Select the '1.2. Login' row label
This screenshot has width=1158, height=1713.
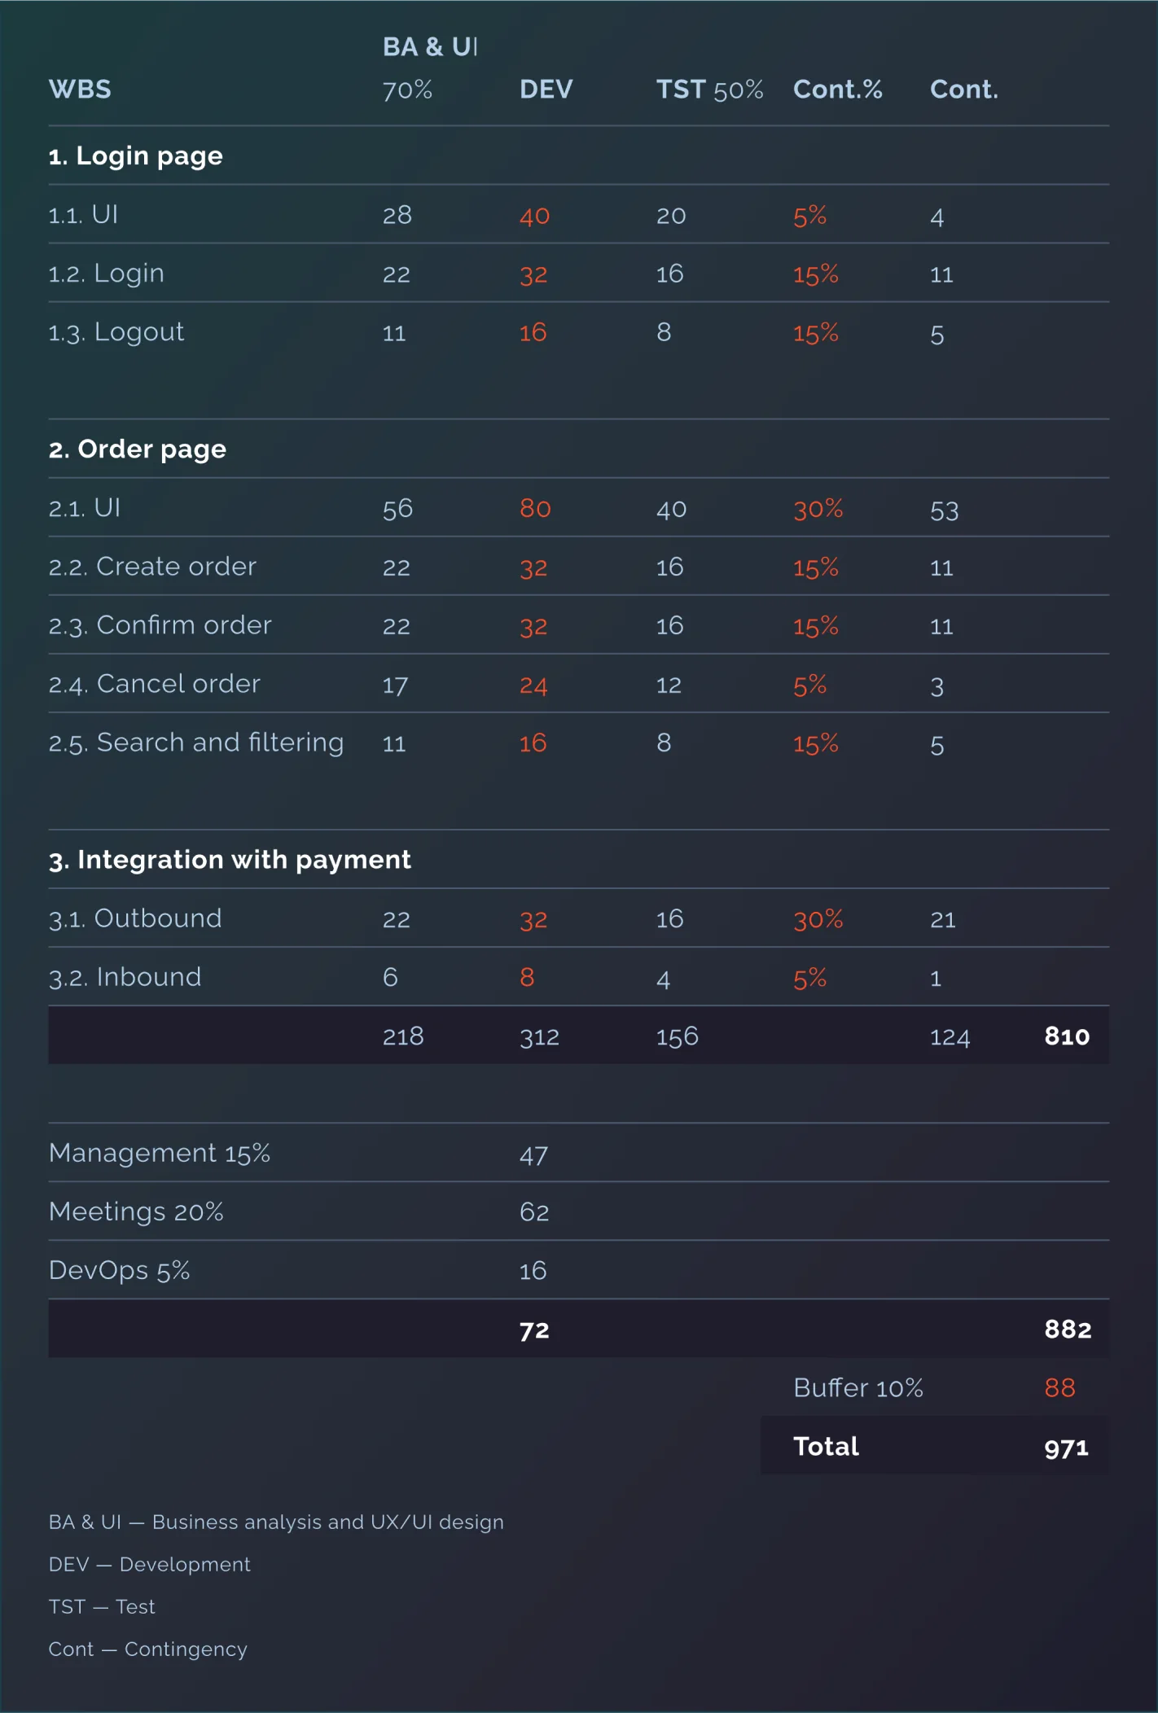coord(106,273)
